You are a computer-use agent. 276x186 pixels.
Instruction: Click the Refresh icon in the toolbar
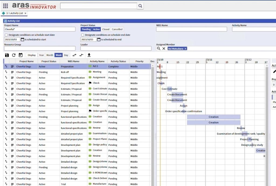point(14,55)
